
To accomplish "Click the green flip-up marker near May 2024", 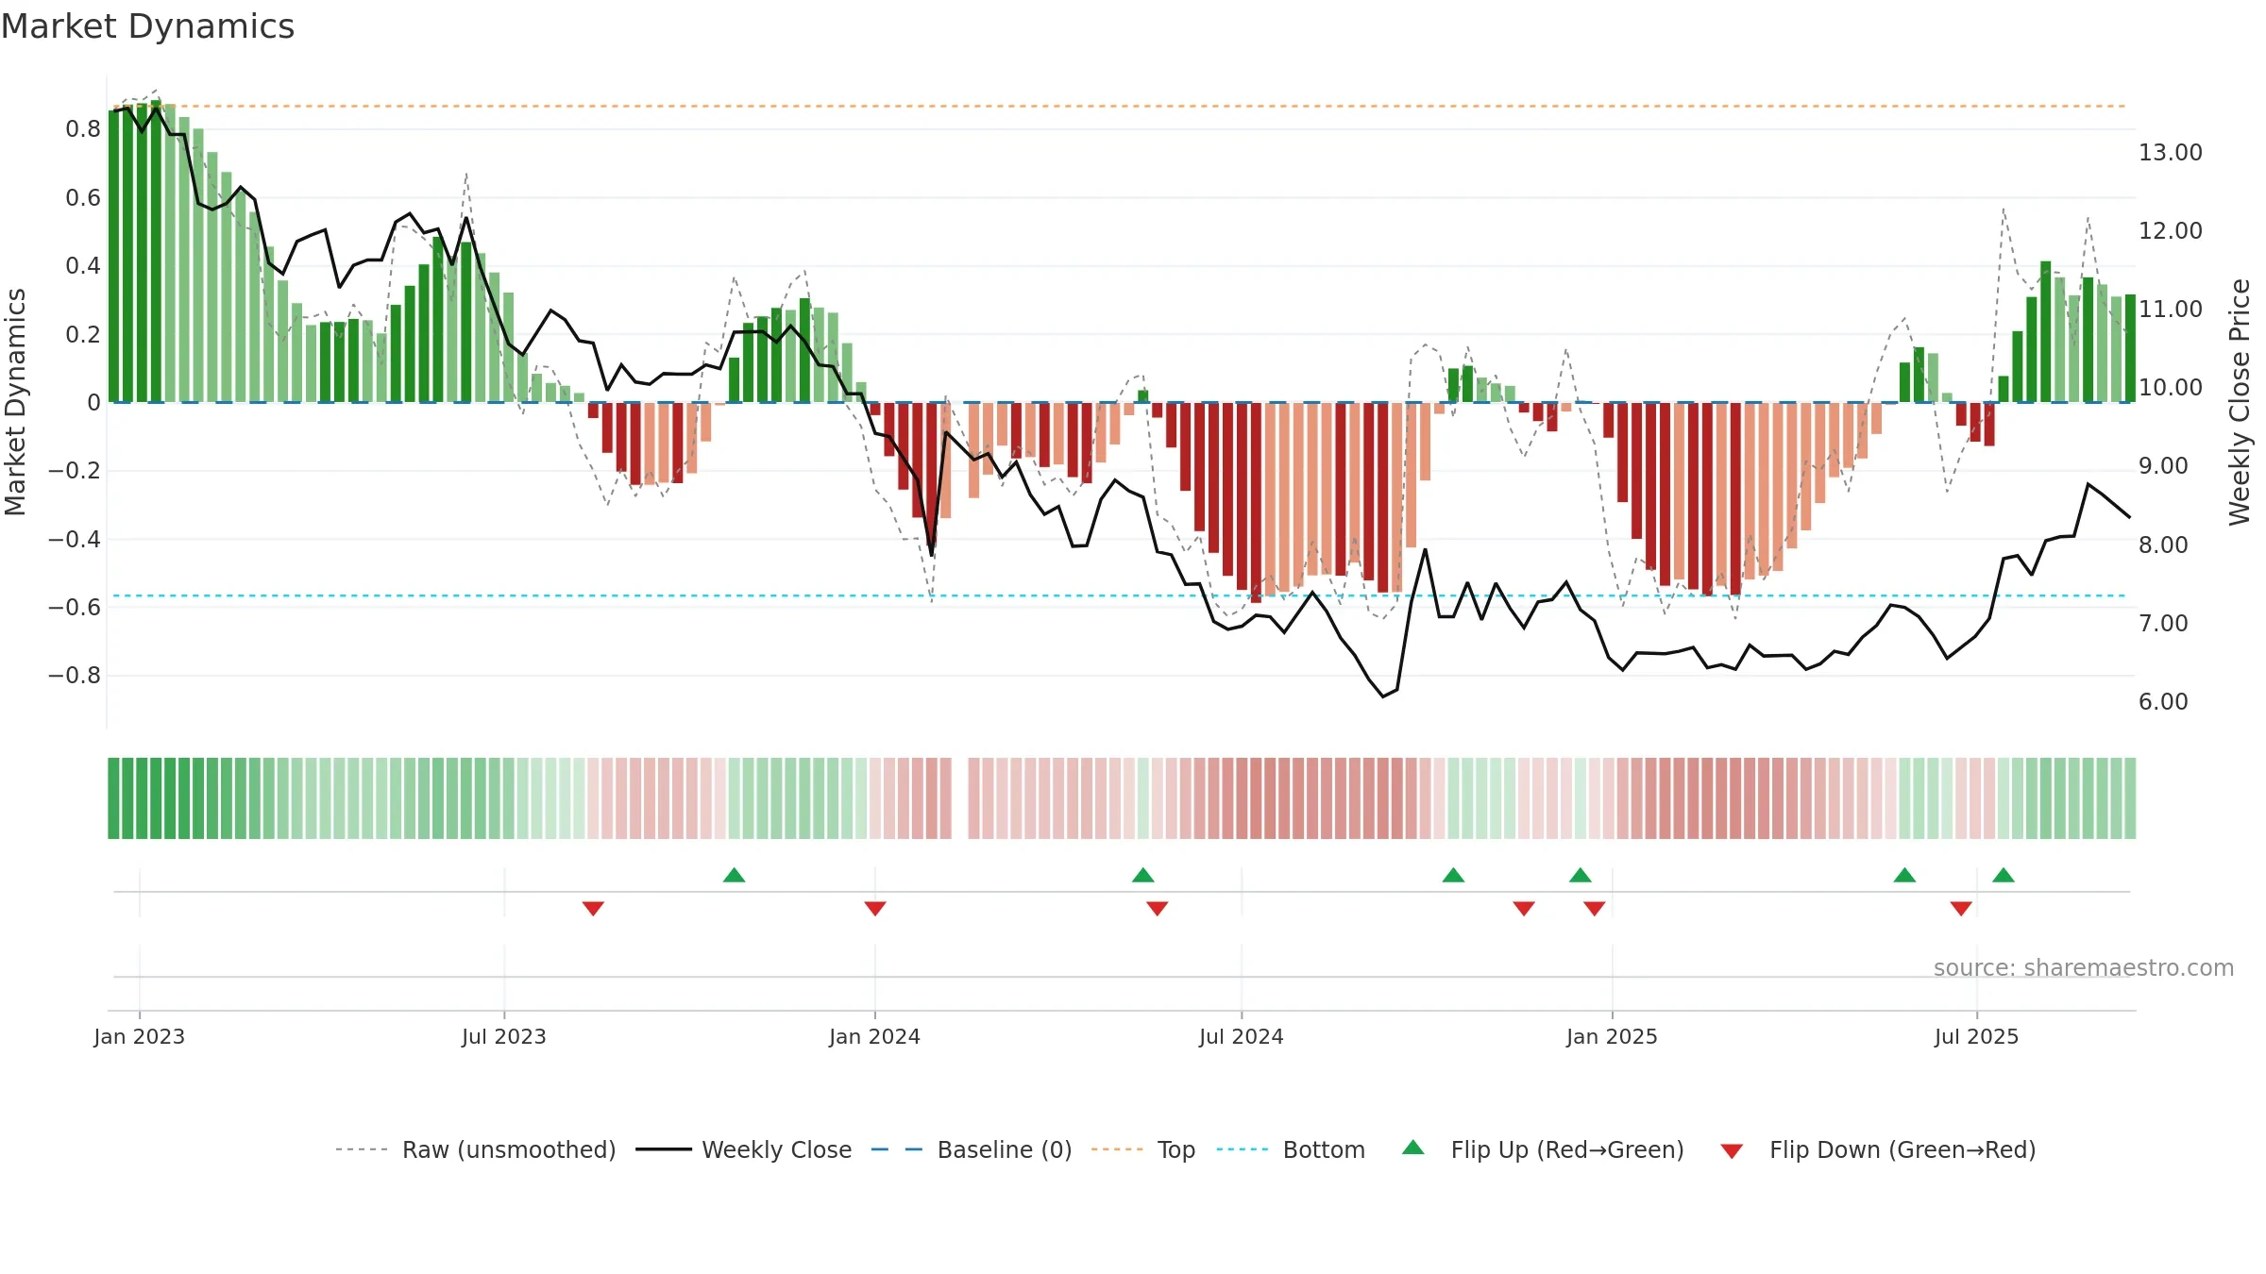I will pos(1143,875).
